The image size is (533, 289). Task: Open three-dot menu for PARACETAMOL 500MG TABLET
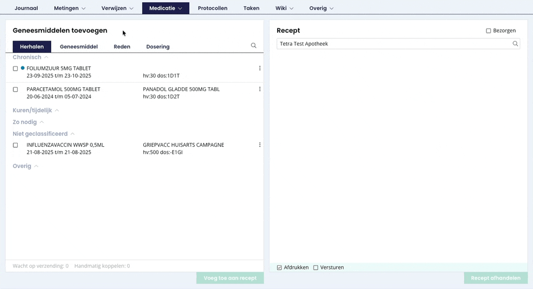click(x=260, y=89)
